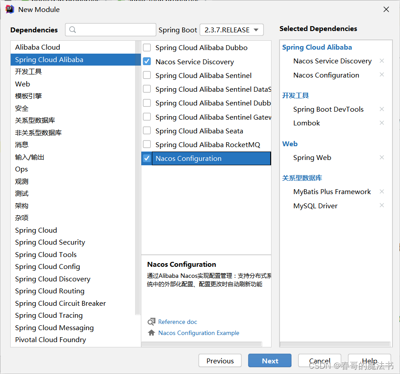The width and height of the screenshot is (400, 374).
Task: Select 安全 category
Action: [x=73, y=108]
